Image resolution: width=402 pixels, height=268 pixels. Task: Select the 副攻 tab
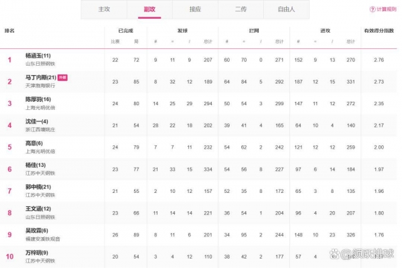pos(149,9)
